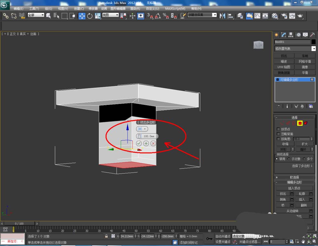Open the Mirror tool in toolbar
This screenshot has width=318, height=246.
click(x=223, y=16)
